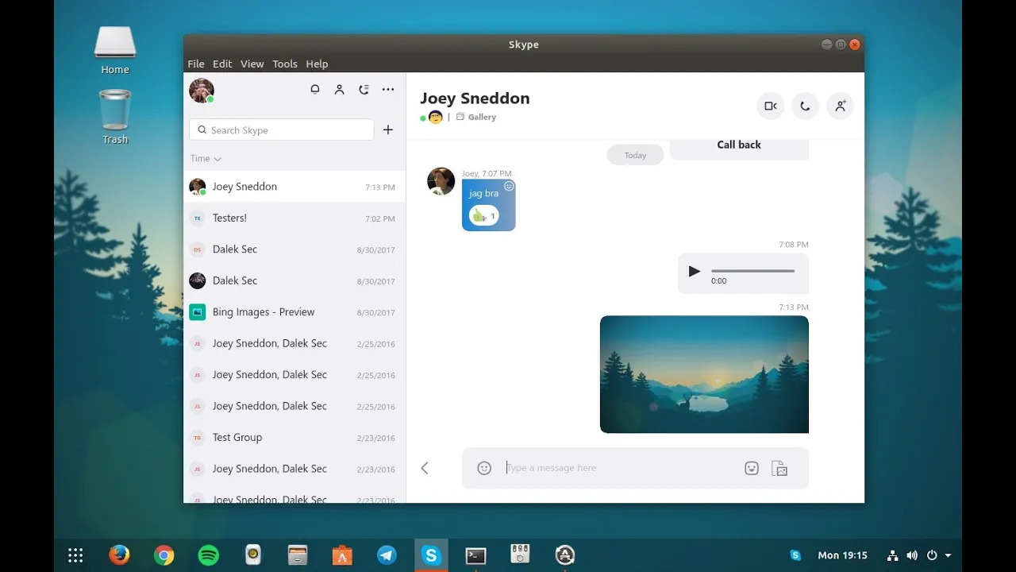Open the File menu

click(196, 64)
